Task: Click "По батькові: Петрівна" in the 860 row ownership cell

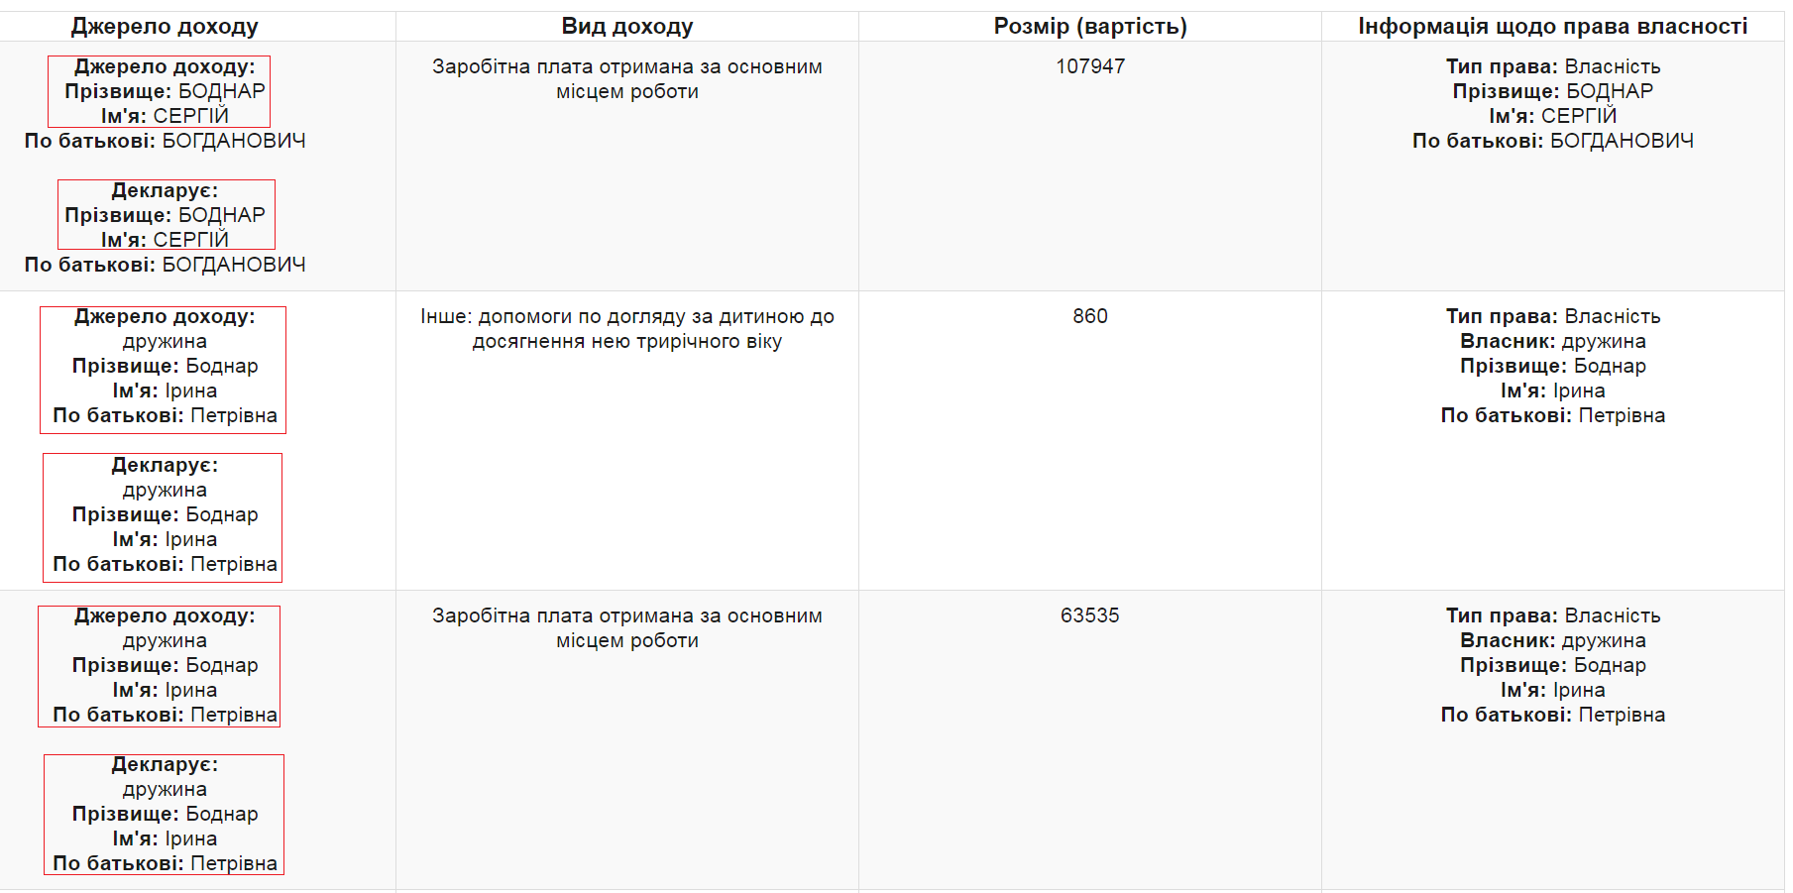Action: 1552,415
